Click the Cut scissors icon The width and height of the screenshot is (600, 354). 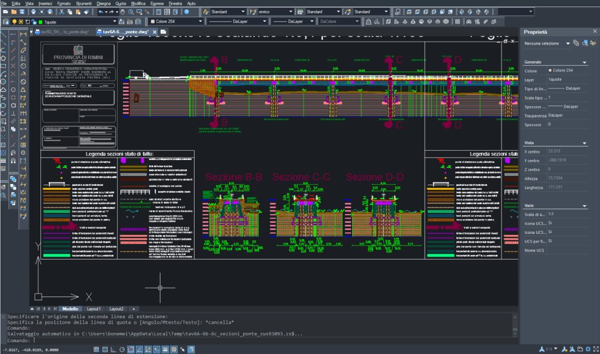62,12
